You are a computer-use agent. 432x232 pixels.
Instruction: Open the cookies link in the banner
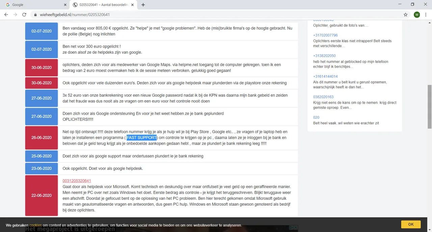pos(35,225)
